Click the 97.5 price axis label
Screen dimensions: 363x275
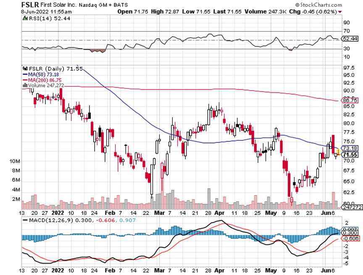pos(349,68)
